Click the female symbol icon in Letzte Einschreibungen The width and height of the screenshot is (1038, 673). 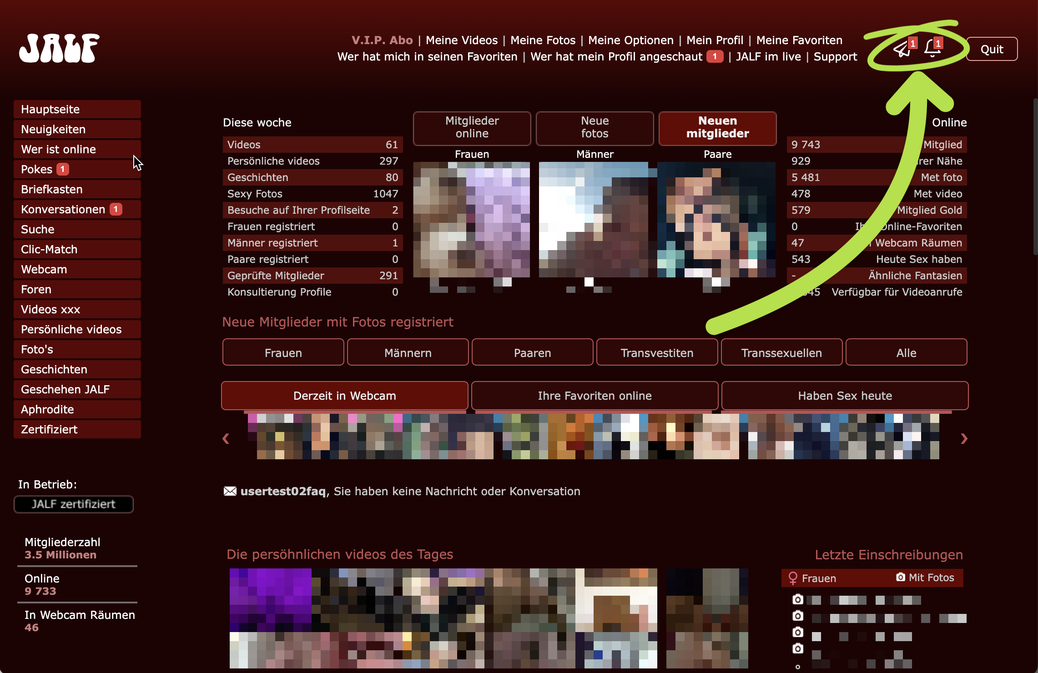pyautogui.click(x=793, y=578)
